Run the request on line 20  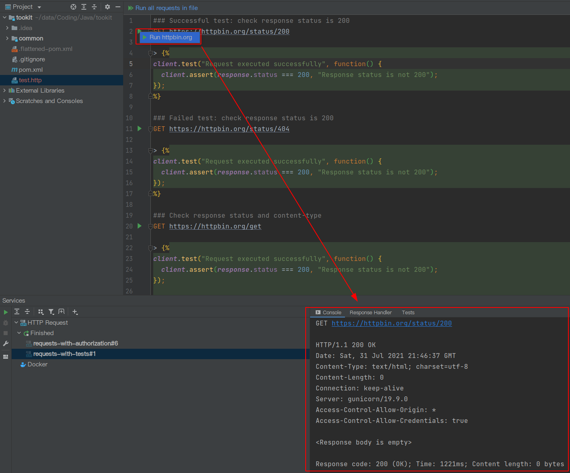[x=140, y=226]
